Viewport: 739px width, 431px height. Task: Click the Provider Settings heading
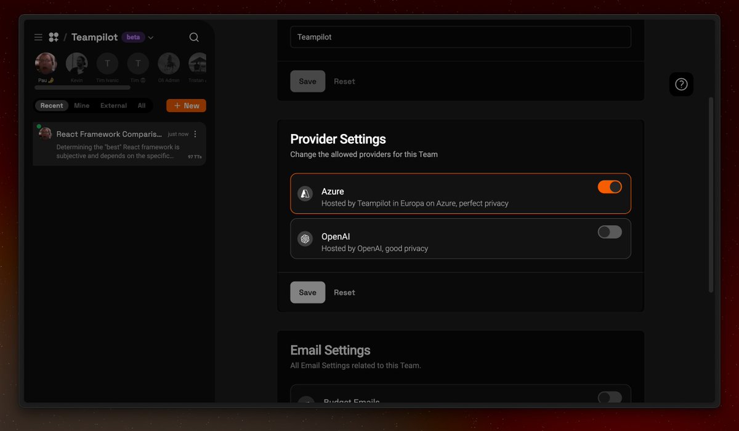(x=338, y=139)
